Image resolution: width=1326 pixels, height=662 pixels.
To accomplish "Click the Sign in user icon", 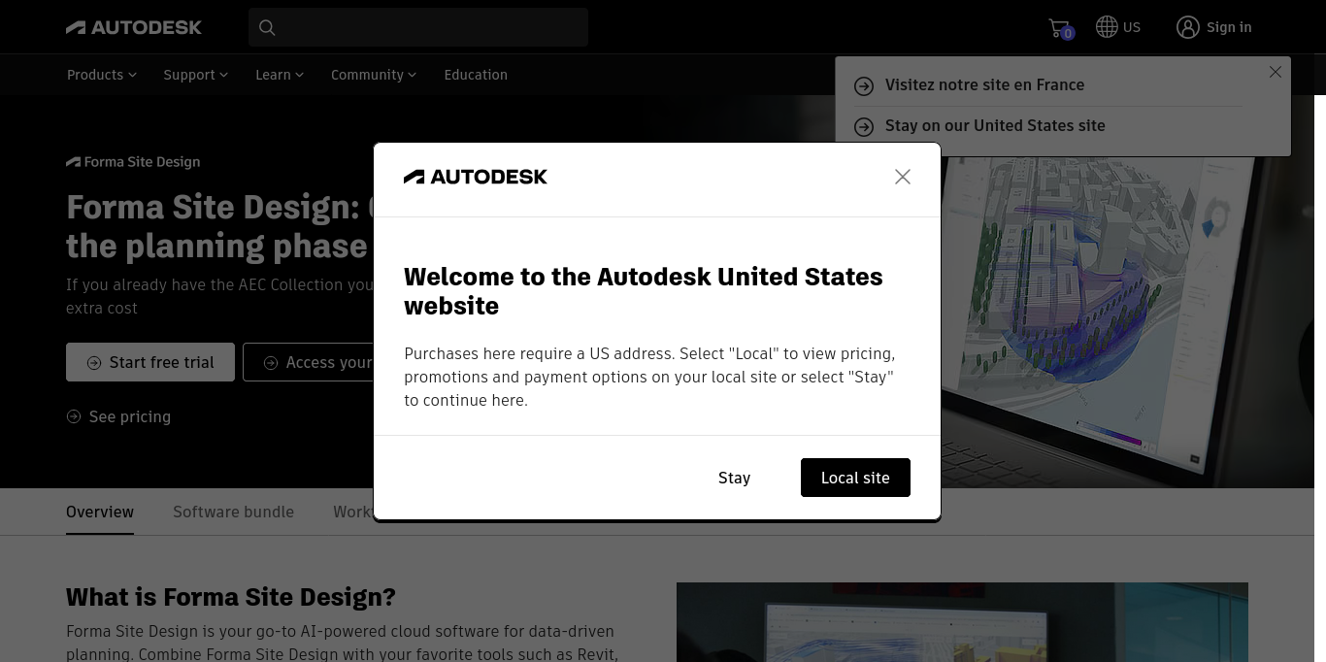I will point(1188,27).
